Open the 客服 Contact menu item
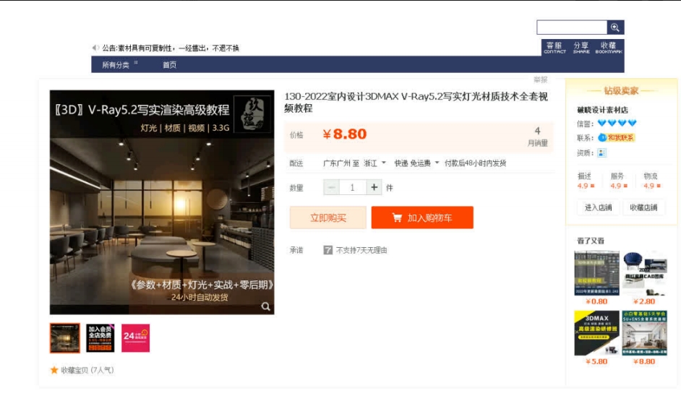The width and height of the screenshot is (681, 396). pyautogui.click(x=554, y=47)
